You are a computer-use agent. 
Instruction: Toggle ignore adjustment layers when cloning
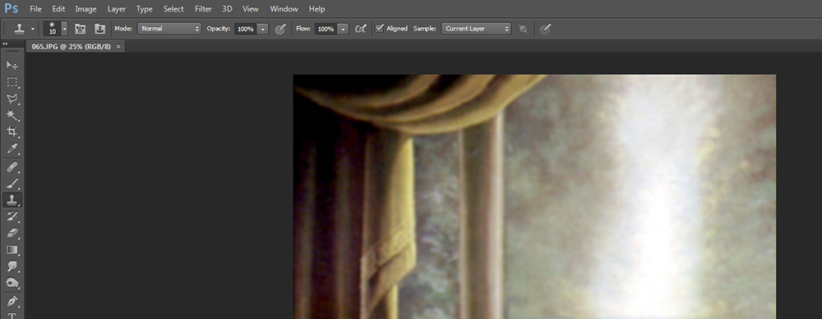point(523,29)
